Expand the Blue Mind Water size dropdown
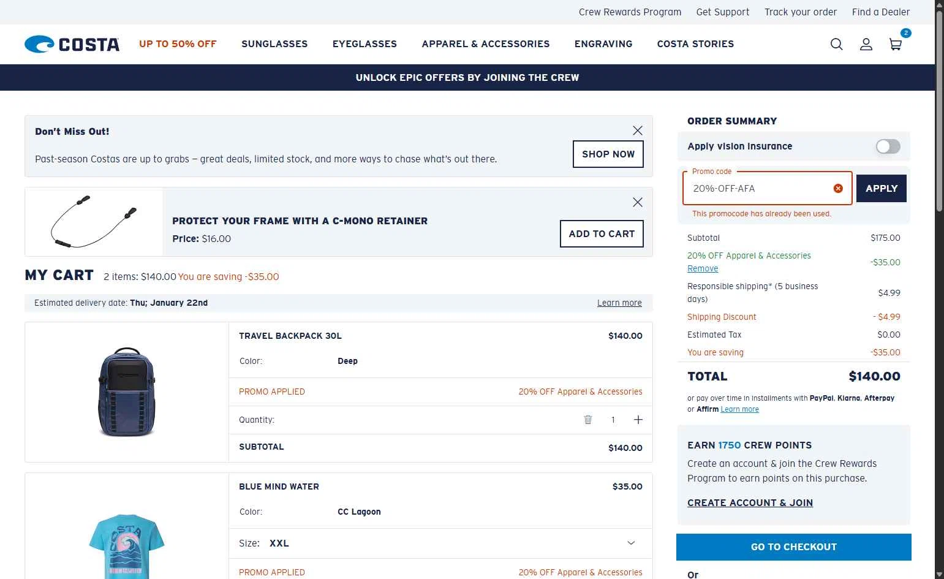 pyautogui.click(x=631, y=543)
